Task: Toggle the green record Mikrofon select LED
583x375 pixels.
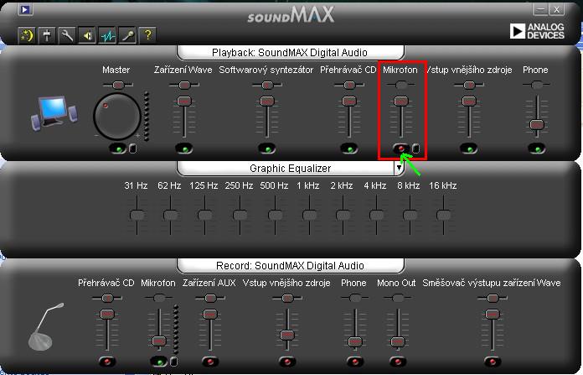Action: 159,362
